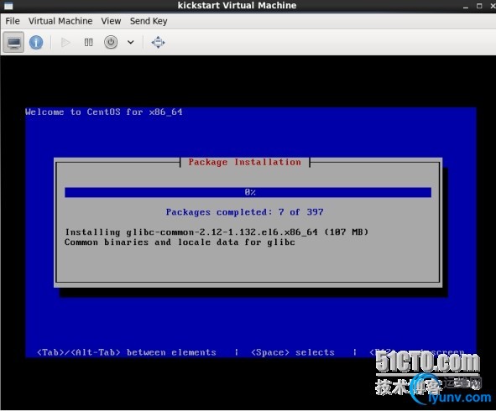Click '<Space> selects' hint text
Viewport: 496px width, 411px height.
(x=293, y=352)
